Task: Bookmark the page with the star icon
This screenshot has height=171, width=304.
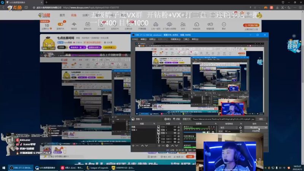Action: (34, 8)
